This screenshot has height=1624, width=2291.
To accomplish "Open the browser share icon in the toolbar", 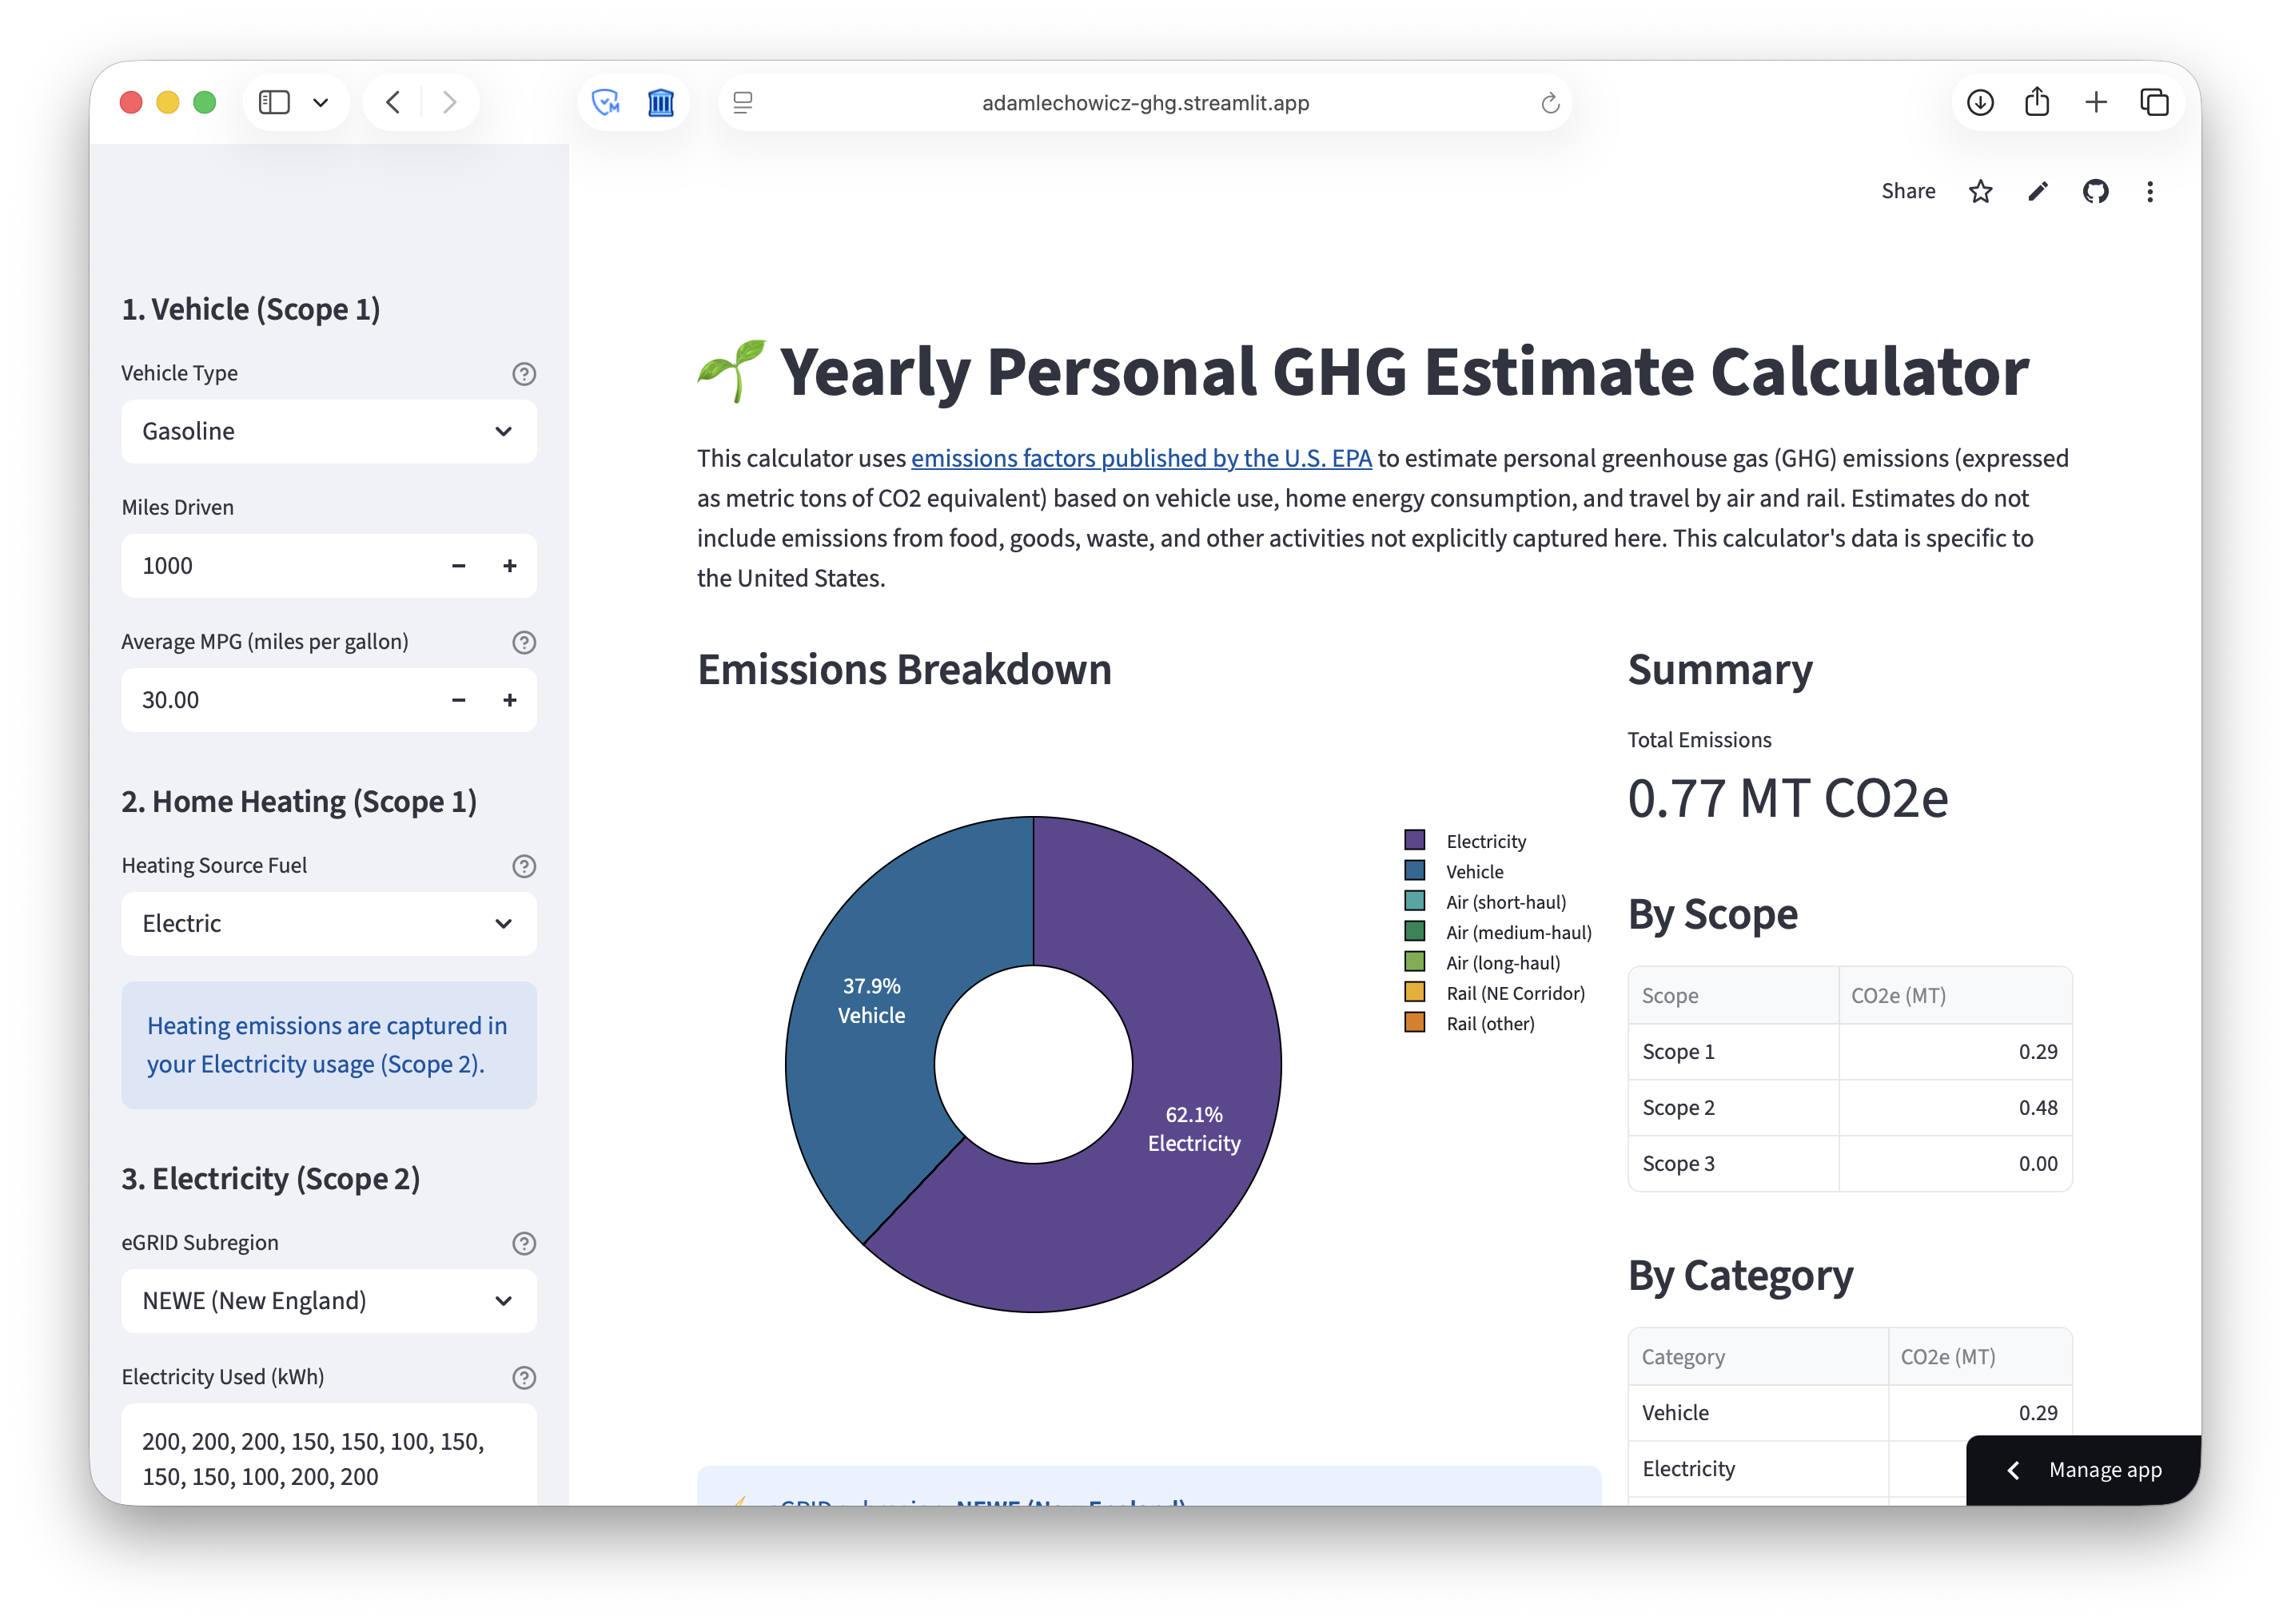I will (2038, 102).
